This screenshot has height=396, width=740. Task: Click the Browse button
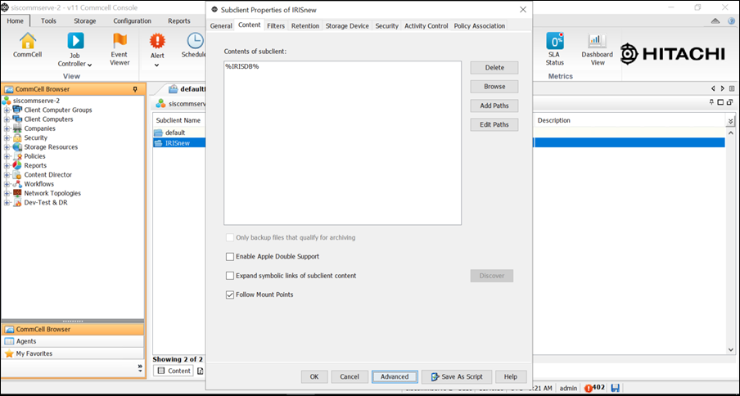pyautogui.click(x=494, y=87)
